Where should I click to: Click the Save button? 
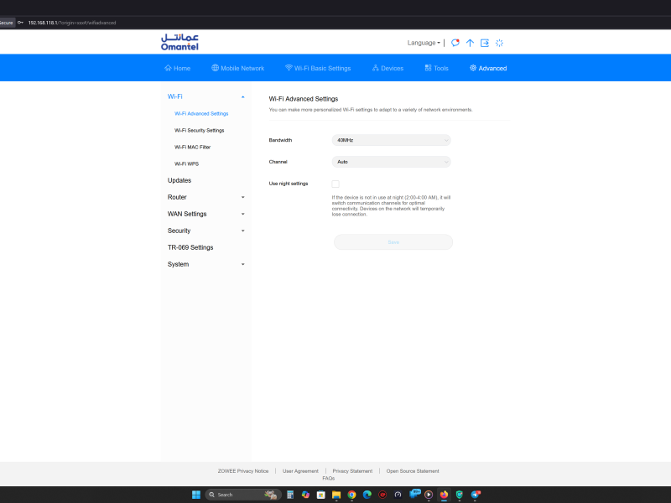pyautogui.click(x=393, y=241)
